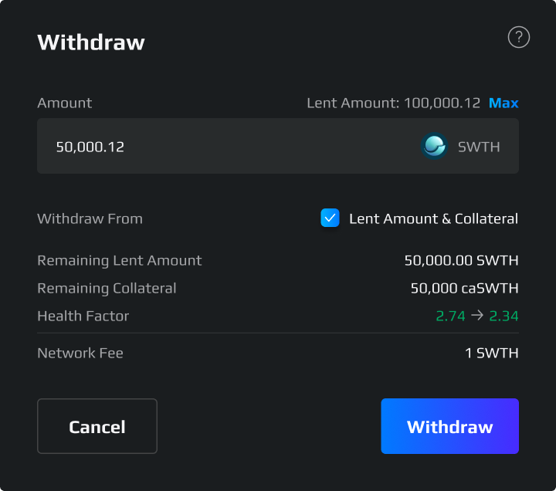Focus the amount field showing 50,000.12
Screen dimensions: 556x491
click(216, 146)
